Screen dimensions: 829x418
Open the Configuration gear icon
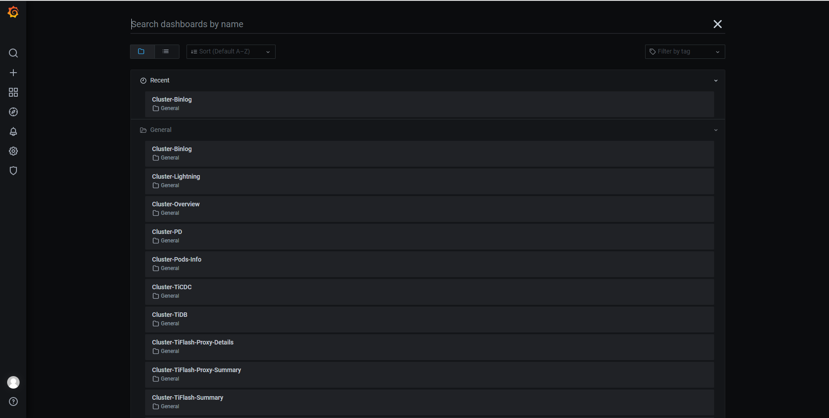[13, 151]
